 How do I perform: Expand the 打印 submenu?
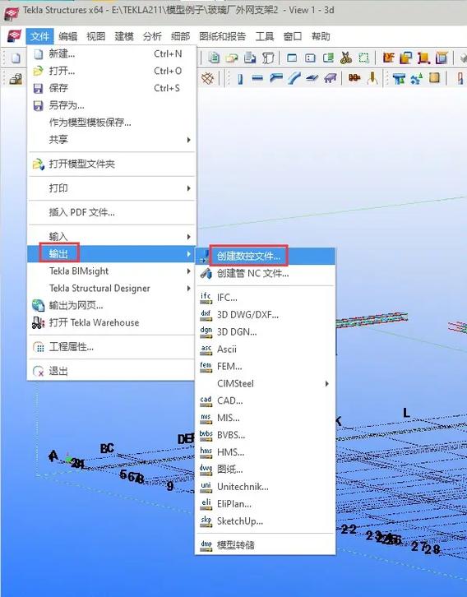[112, 188]
